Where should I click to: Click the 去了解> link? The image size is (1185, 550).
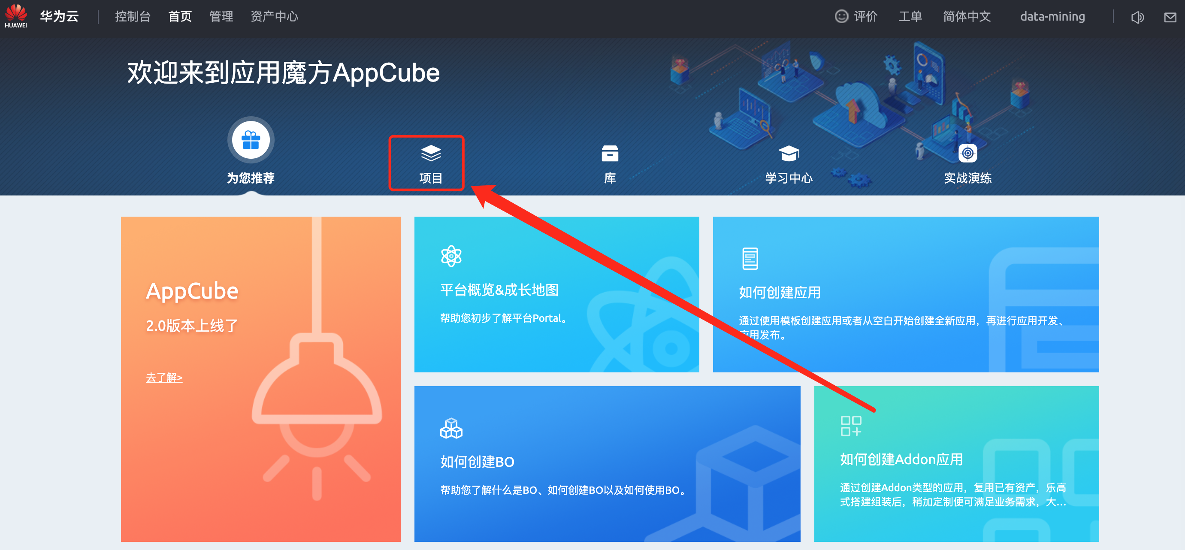pyautogui.click(x=164, y=378)
